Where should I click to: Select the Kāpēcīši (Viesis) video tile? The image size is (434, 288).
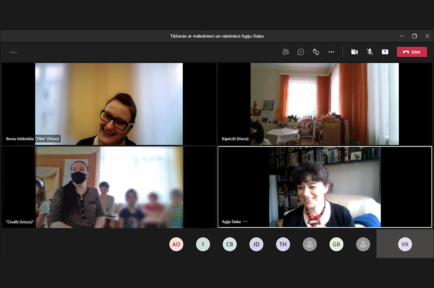(x=325, y=104)
